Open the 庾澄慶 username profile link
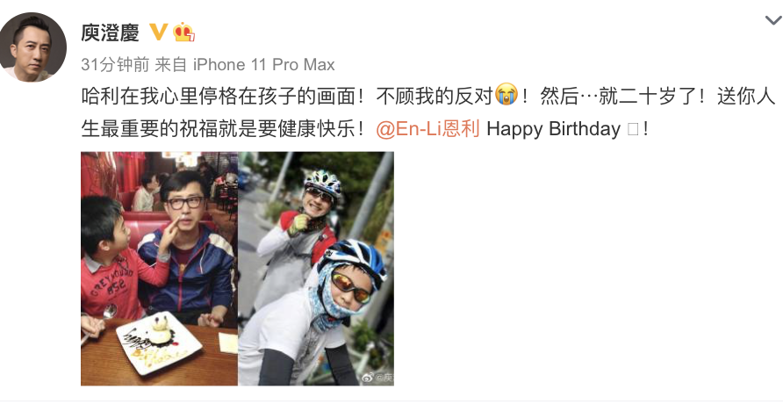783x404 pixels. [111, 33]
